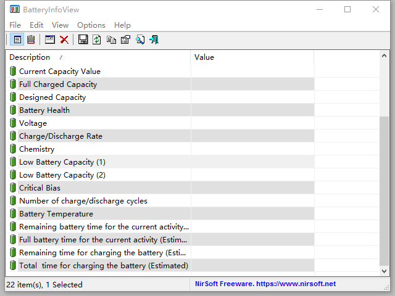Click the red X clear log icon
Image resolution: width=395 pixels, height=296 pixels.
[x=64, y=40]
